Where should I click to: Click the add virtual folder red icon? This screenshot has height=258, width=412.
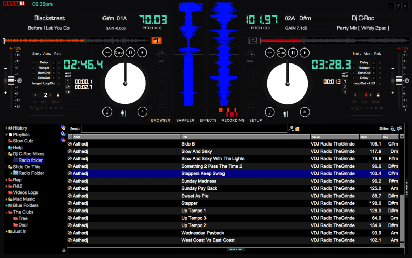(63, 140)
